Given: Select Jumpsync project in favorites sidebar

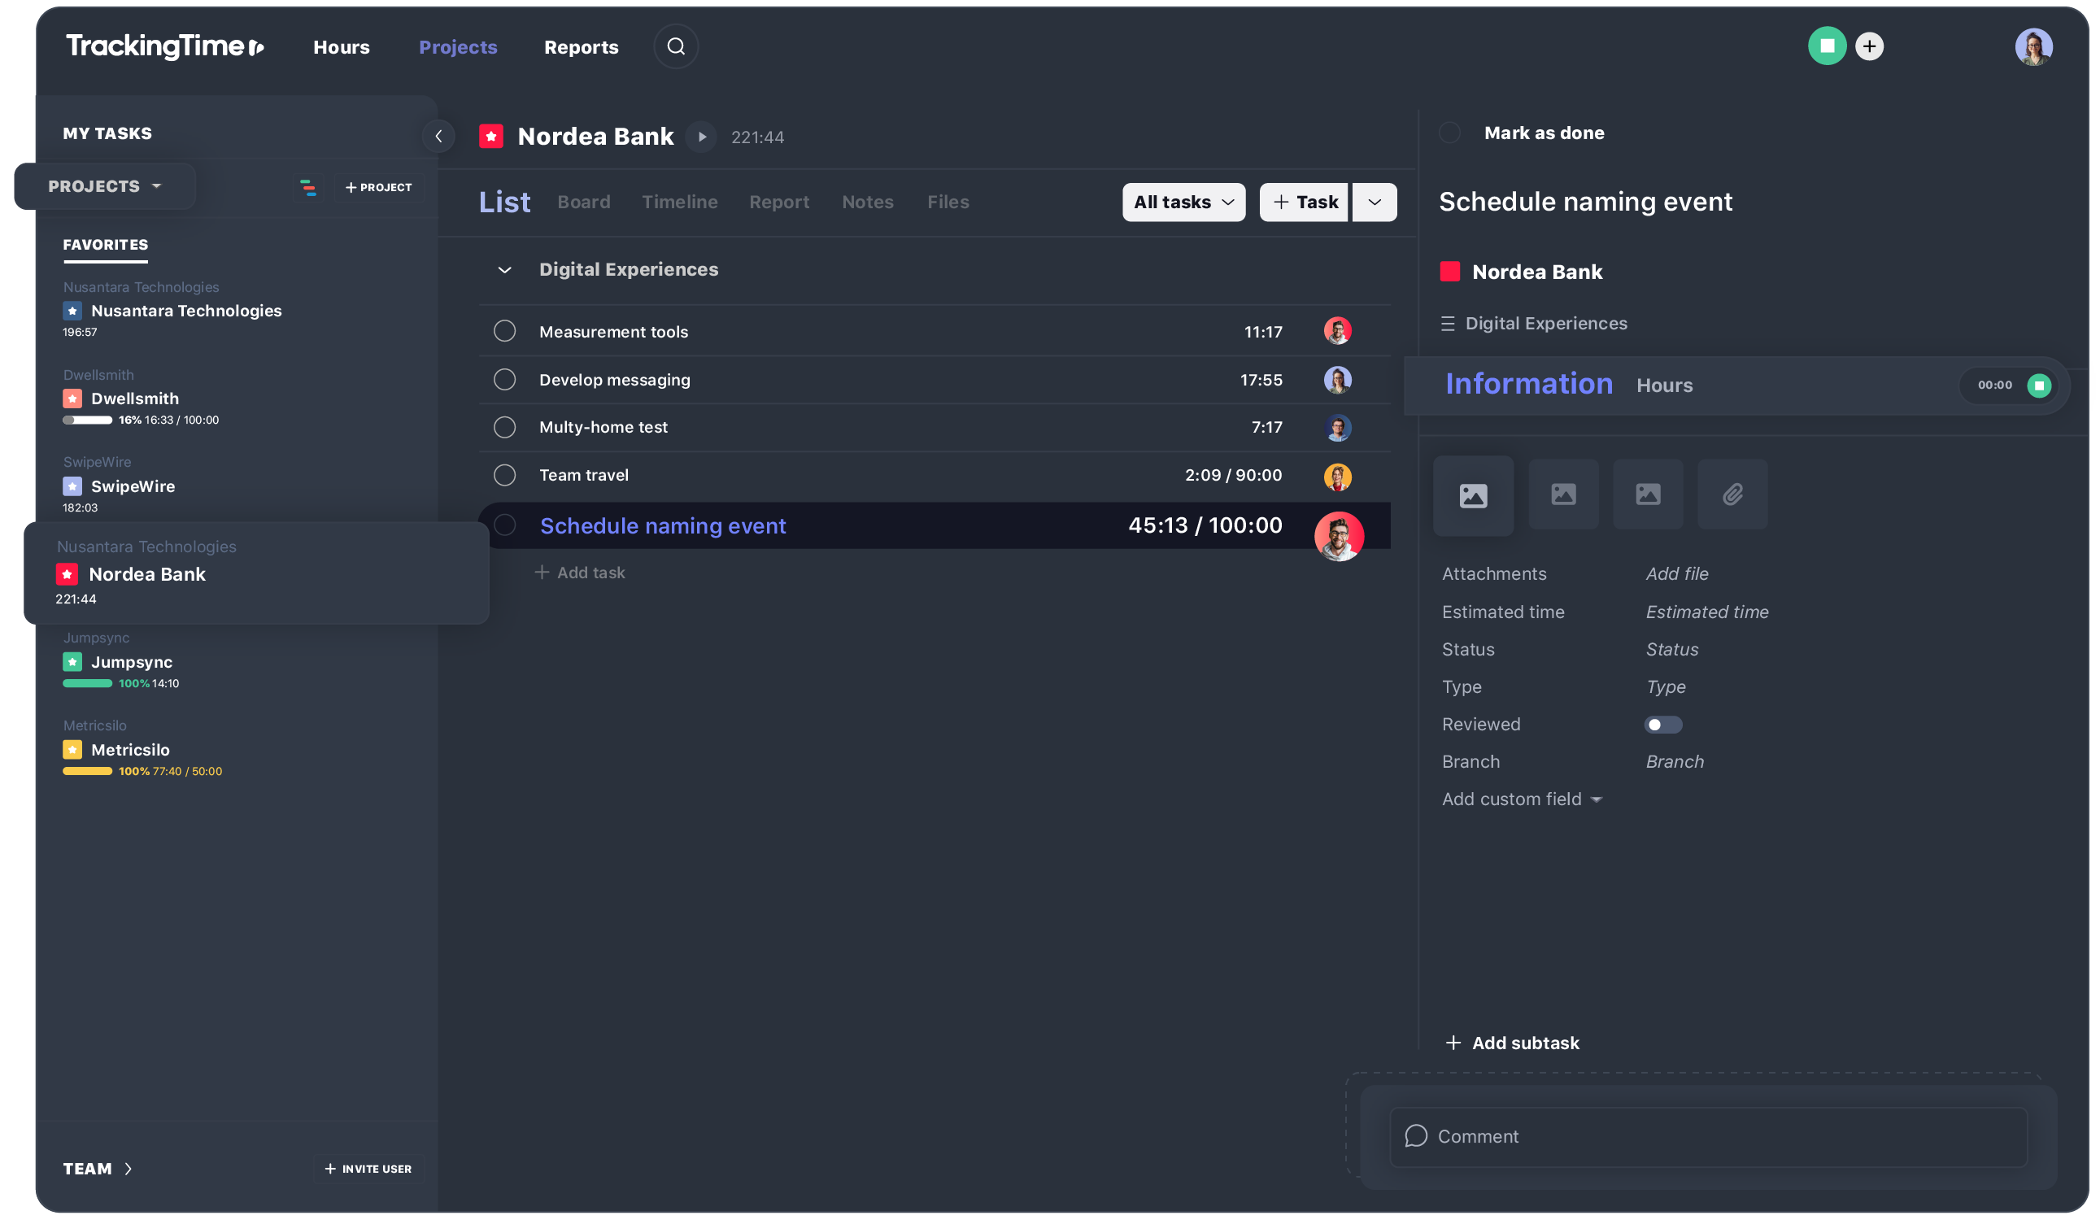Looking at the screenshot, I should tap(131, 661).
